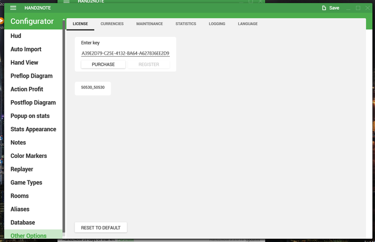This screenshot has height=242, width=375.
Task: Open the hamburger menu of the background HAND2NOTE window
Action: click(66, 2)
